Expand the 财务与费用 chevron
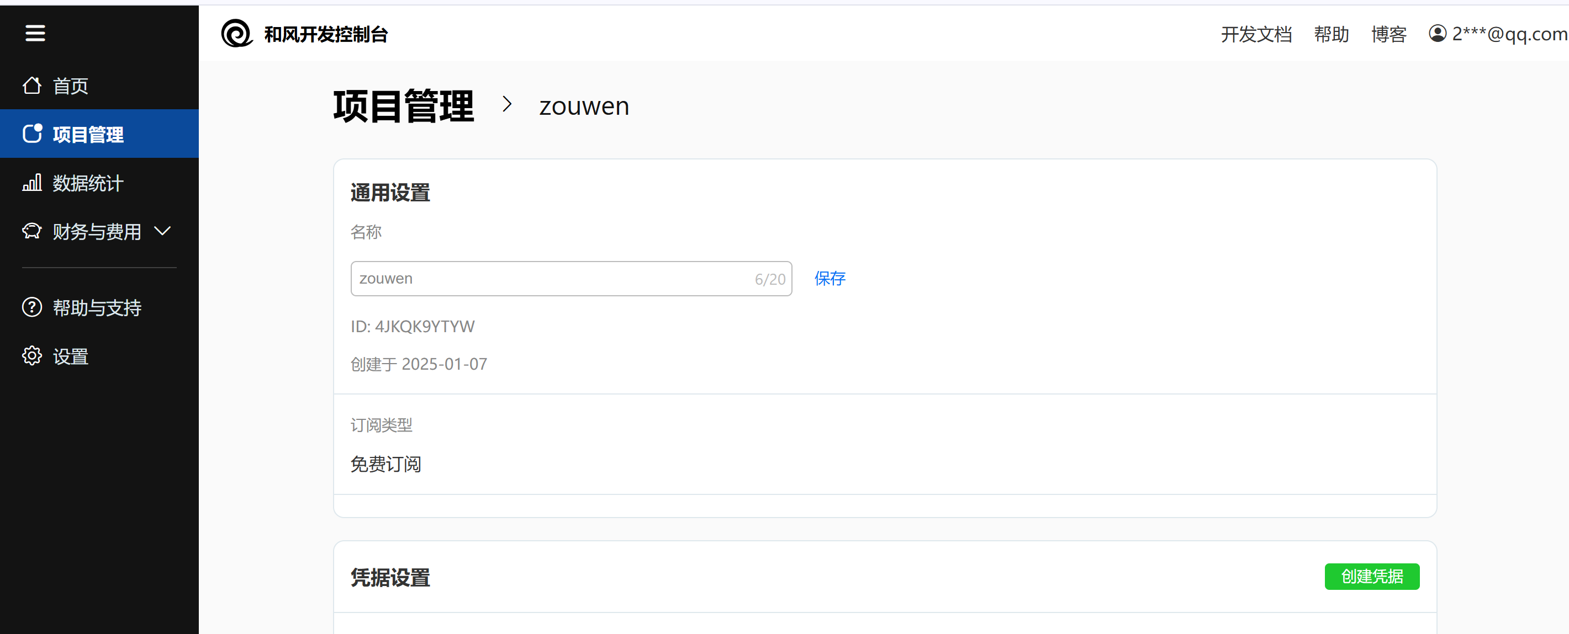 (162, 231)
